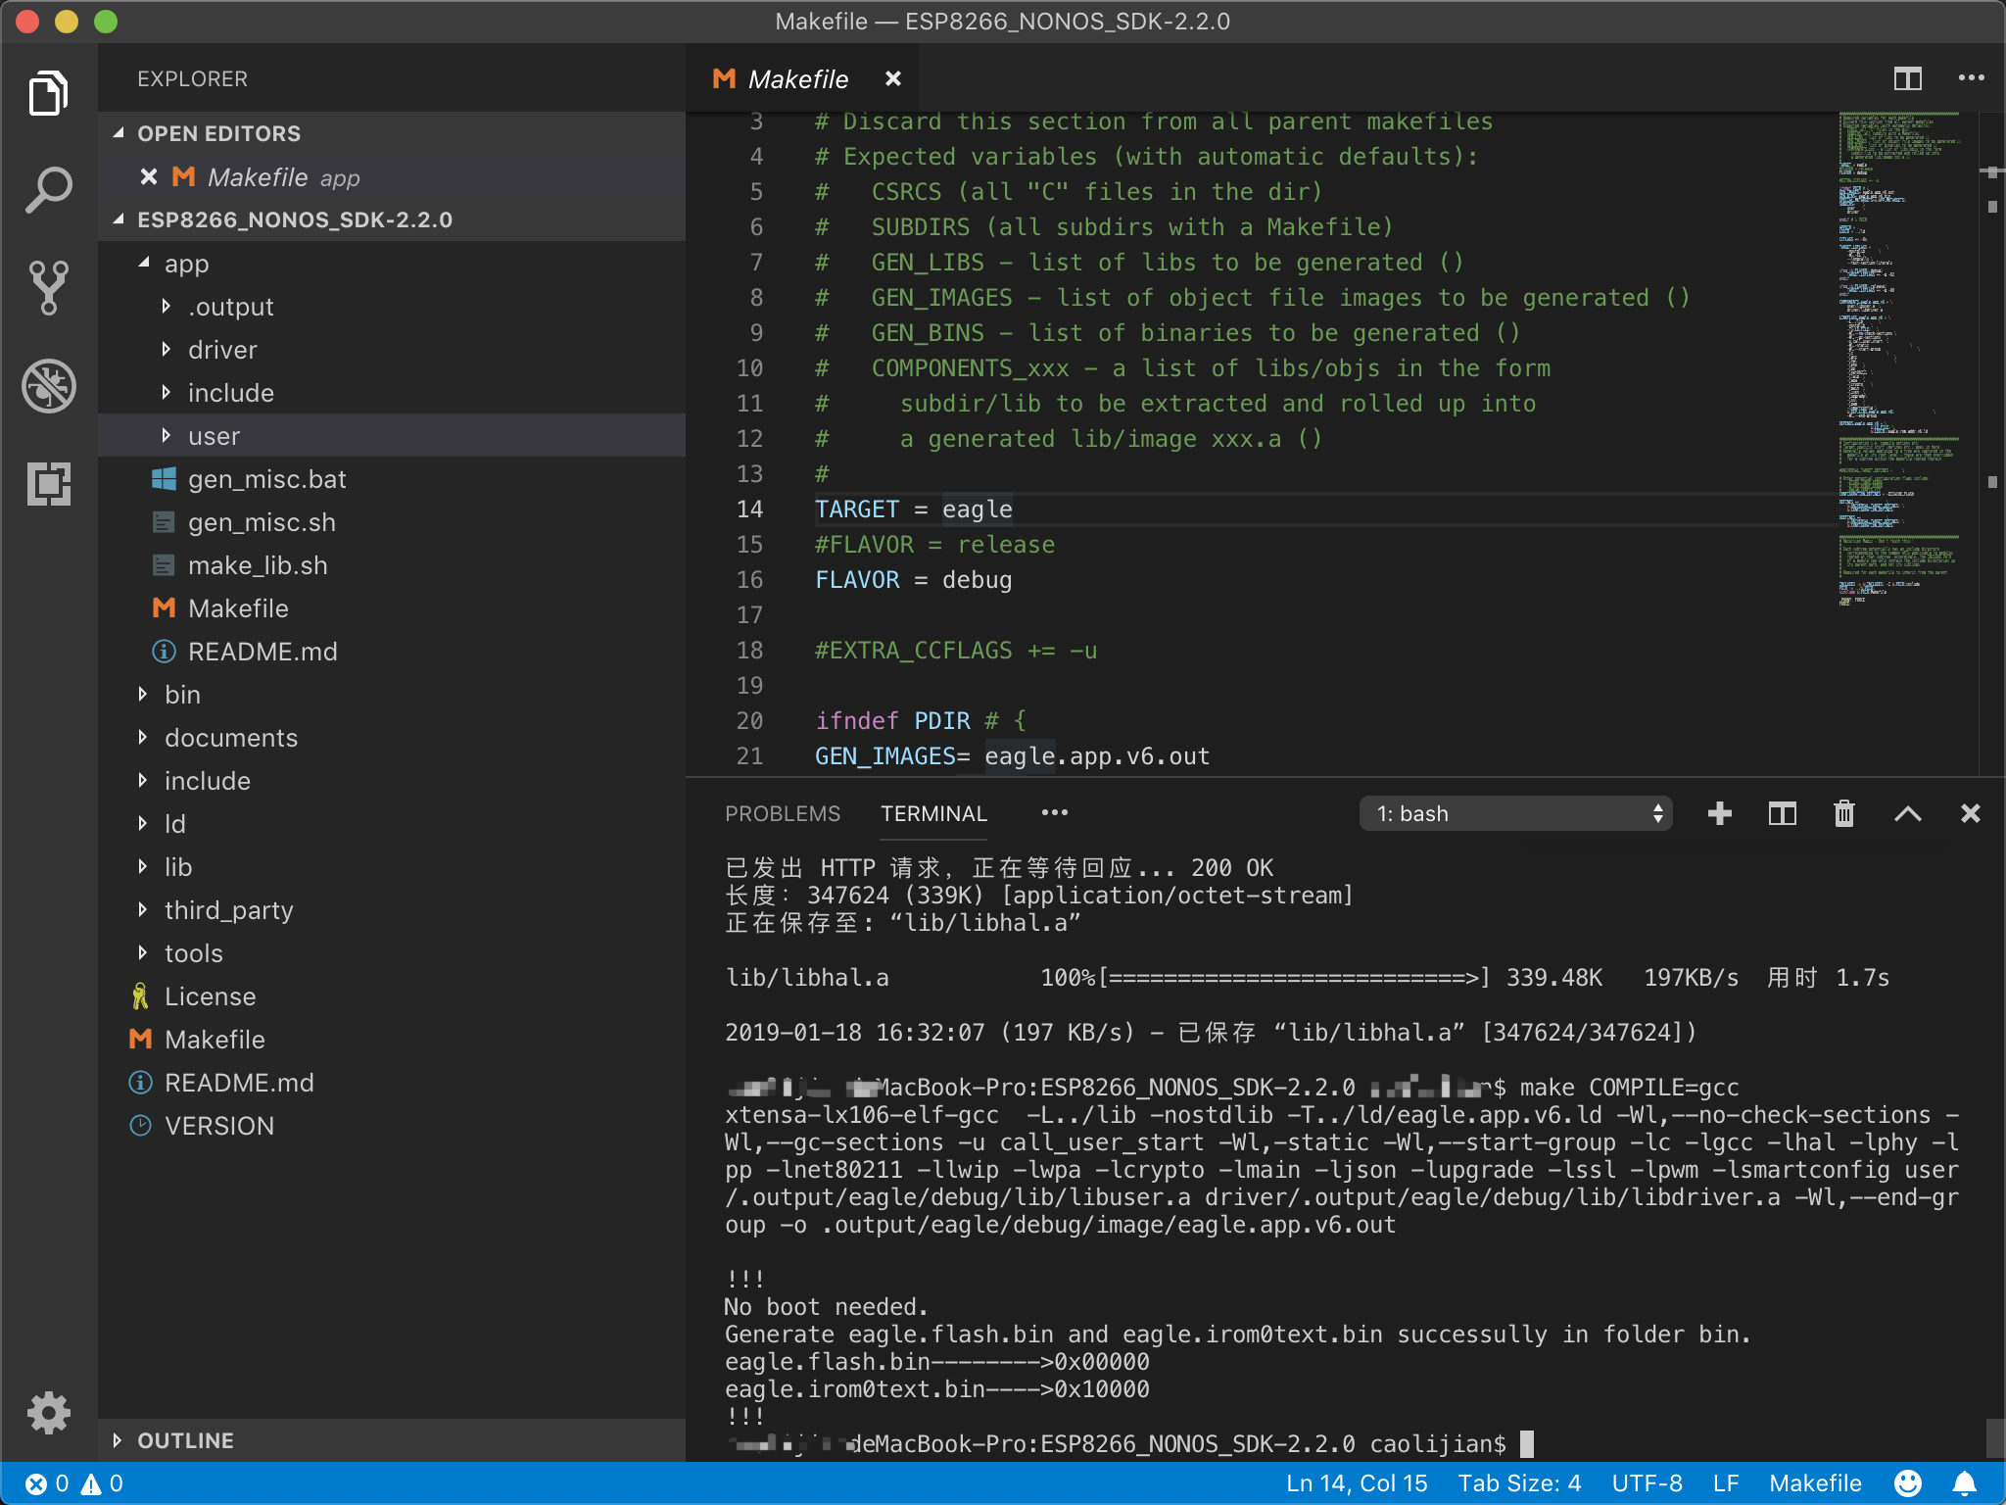Viewport: 2006px width, 1505px height.
Task: Toggle the Explorer view icon
Action: point(48,93)
